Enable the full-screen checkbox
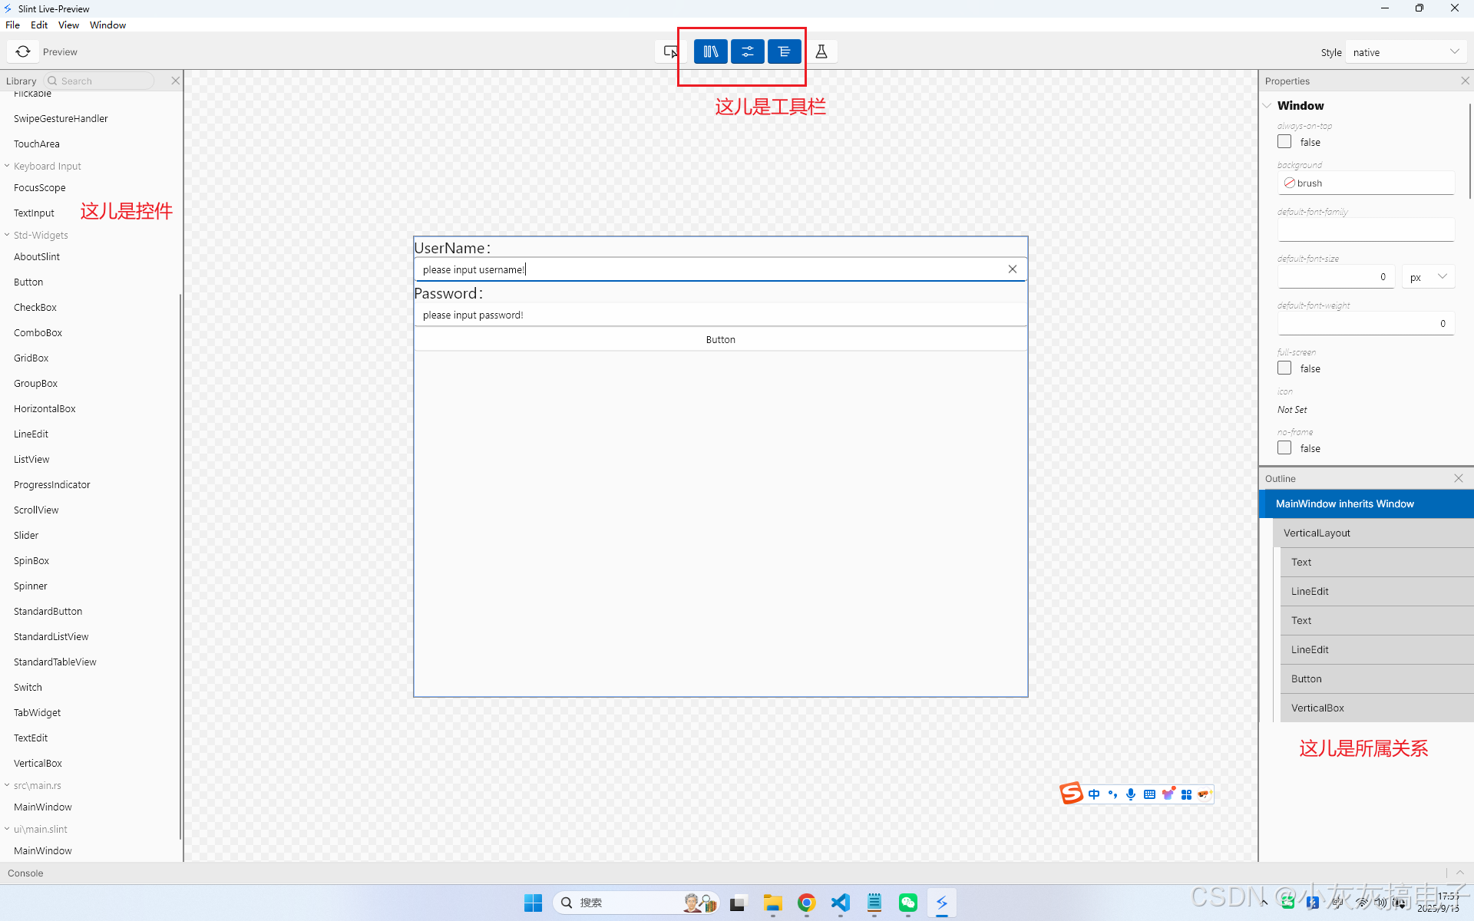Screen dimensions: 1474x921 pos(1284,368)
